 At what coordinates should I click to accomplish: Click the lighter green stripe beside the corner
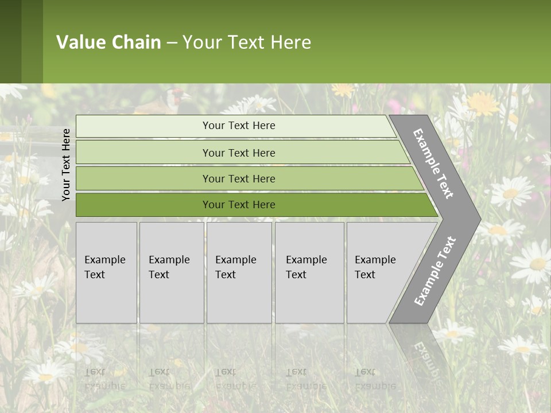(x=32, y=41)
